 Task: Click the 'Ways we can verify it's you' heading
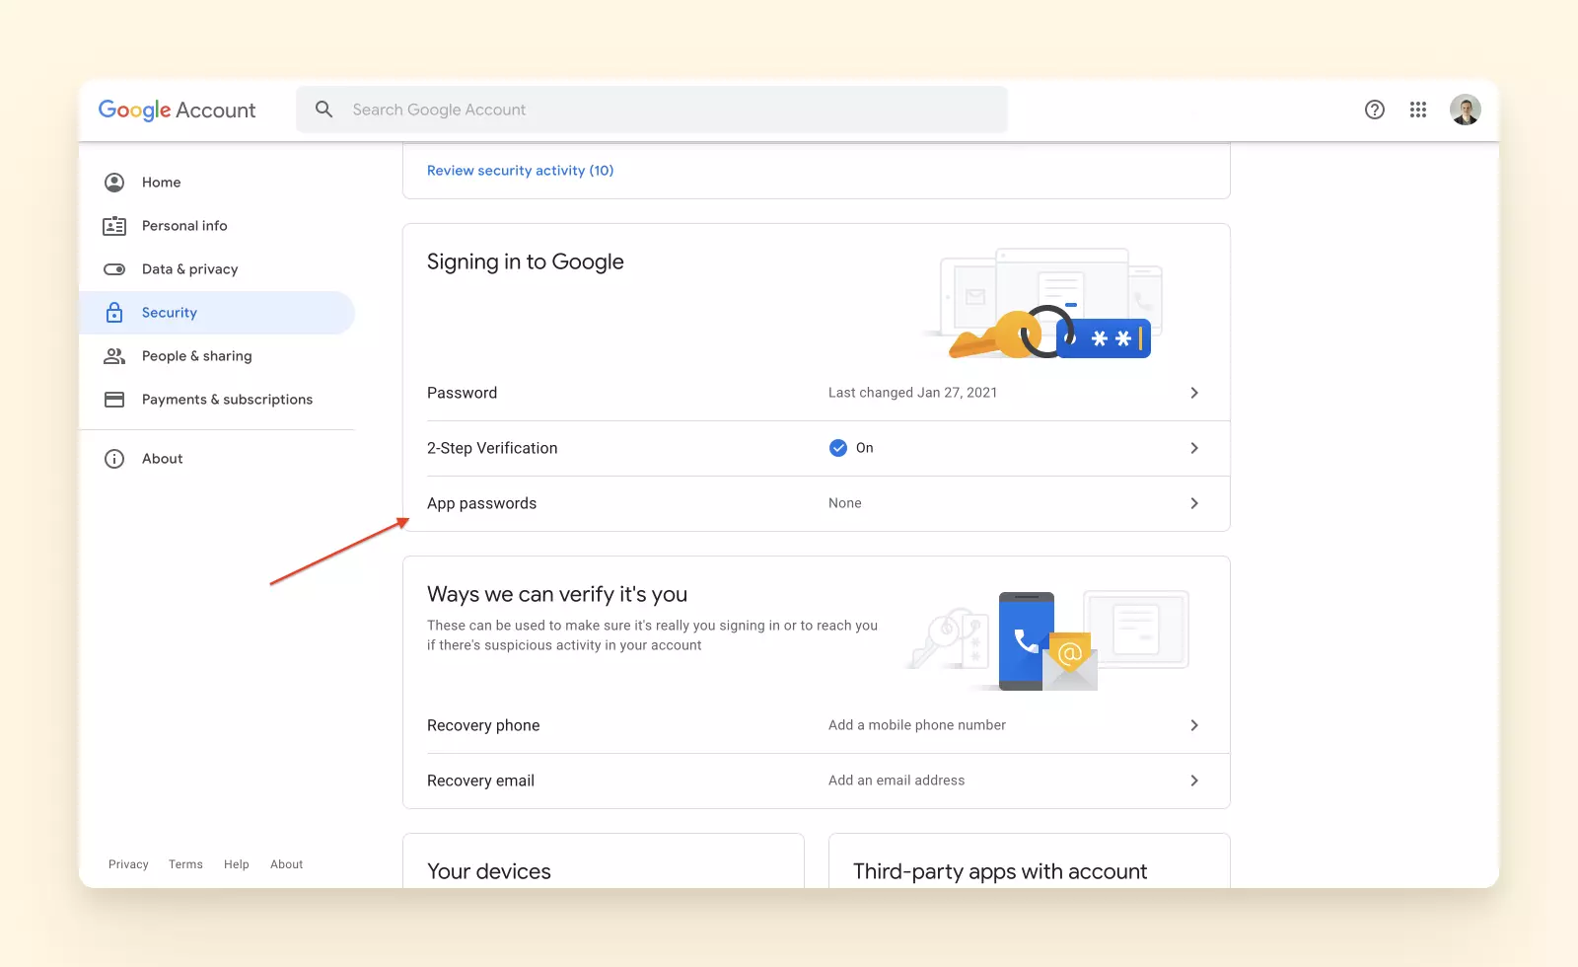[557, 594]
